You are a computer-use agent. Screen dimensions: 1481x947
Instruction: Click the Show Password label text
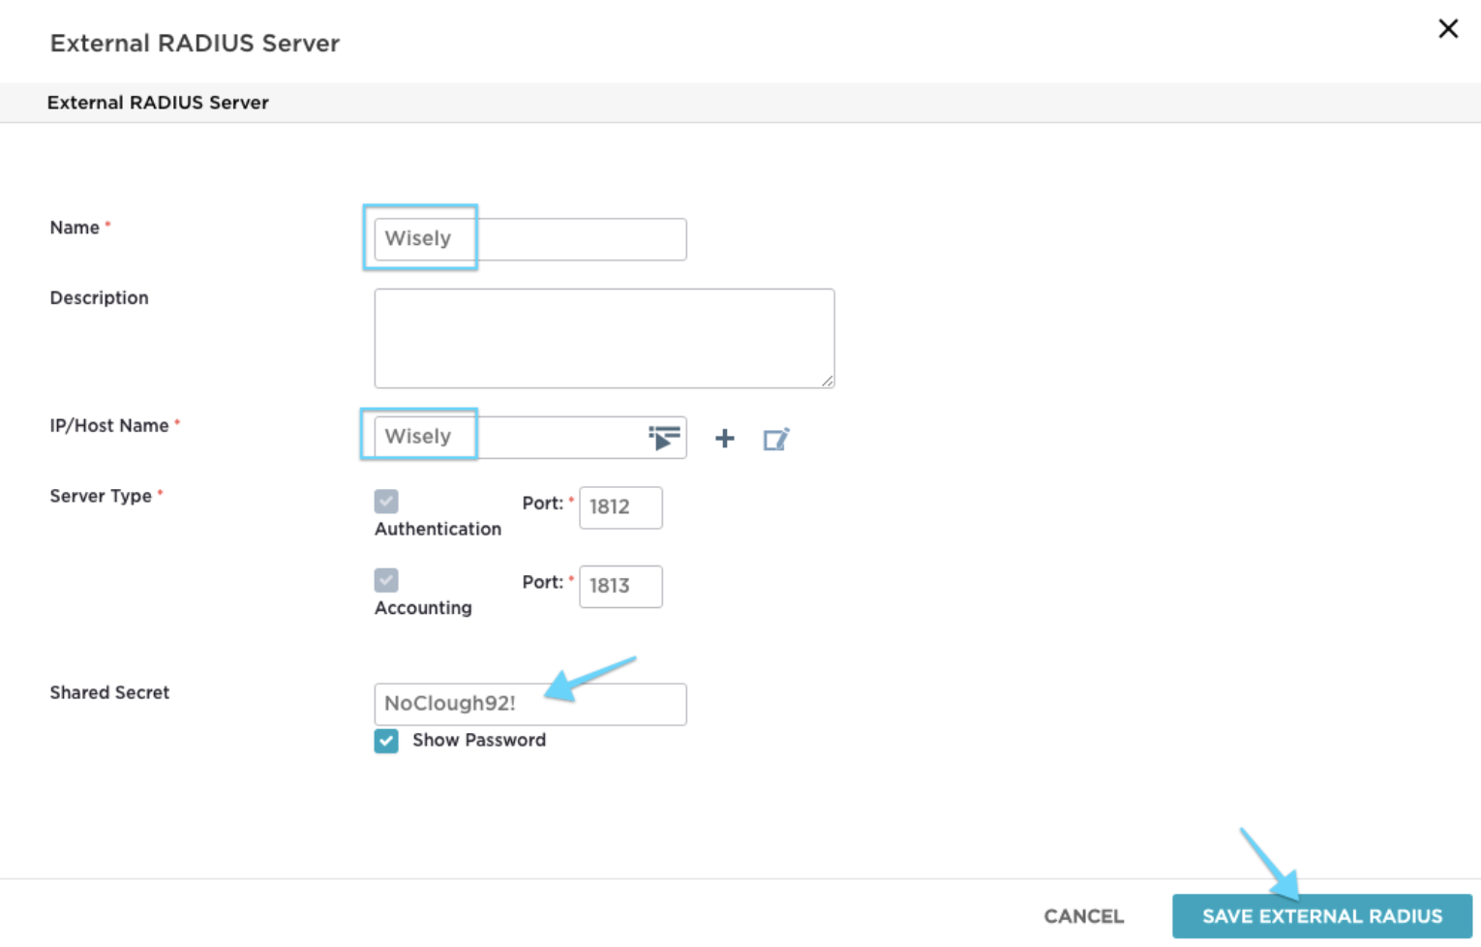tap(479, 740)
